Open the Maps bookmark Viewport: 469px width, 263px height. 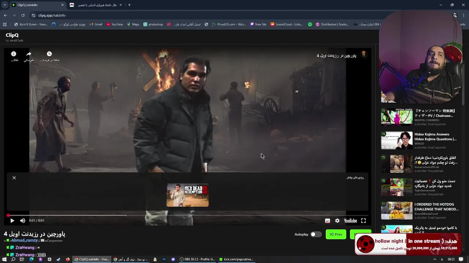133,24
